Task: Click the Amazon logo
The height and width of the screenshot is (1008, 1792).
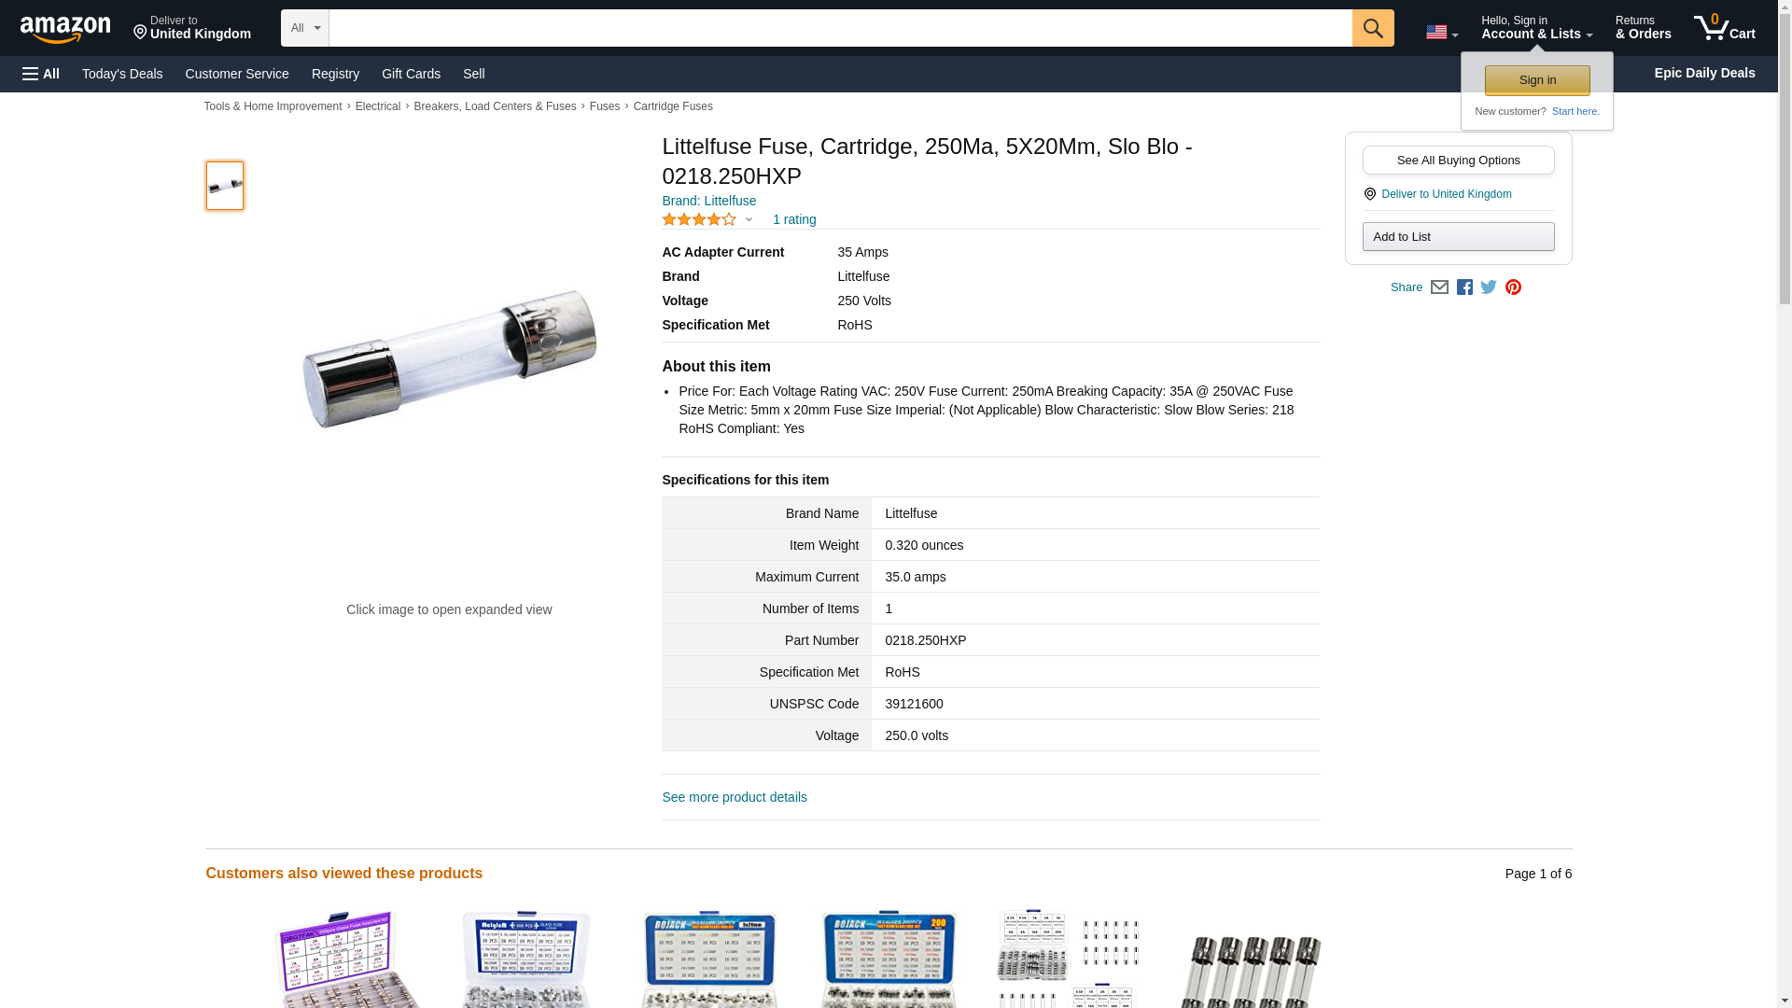Action: [65, 29]
